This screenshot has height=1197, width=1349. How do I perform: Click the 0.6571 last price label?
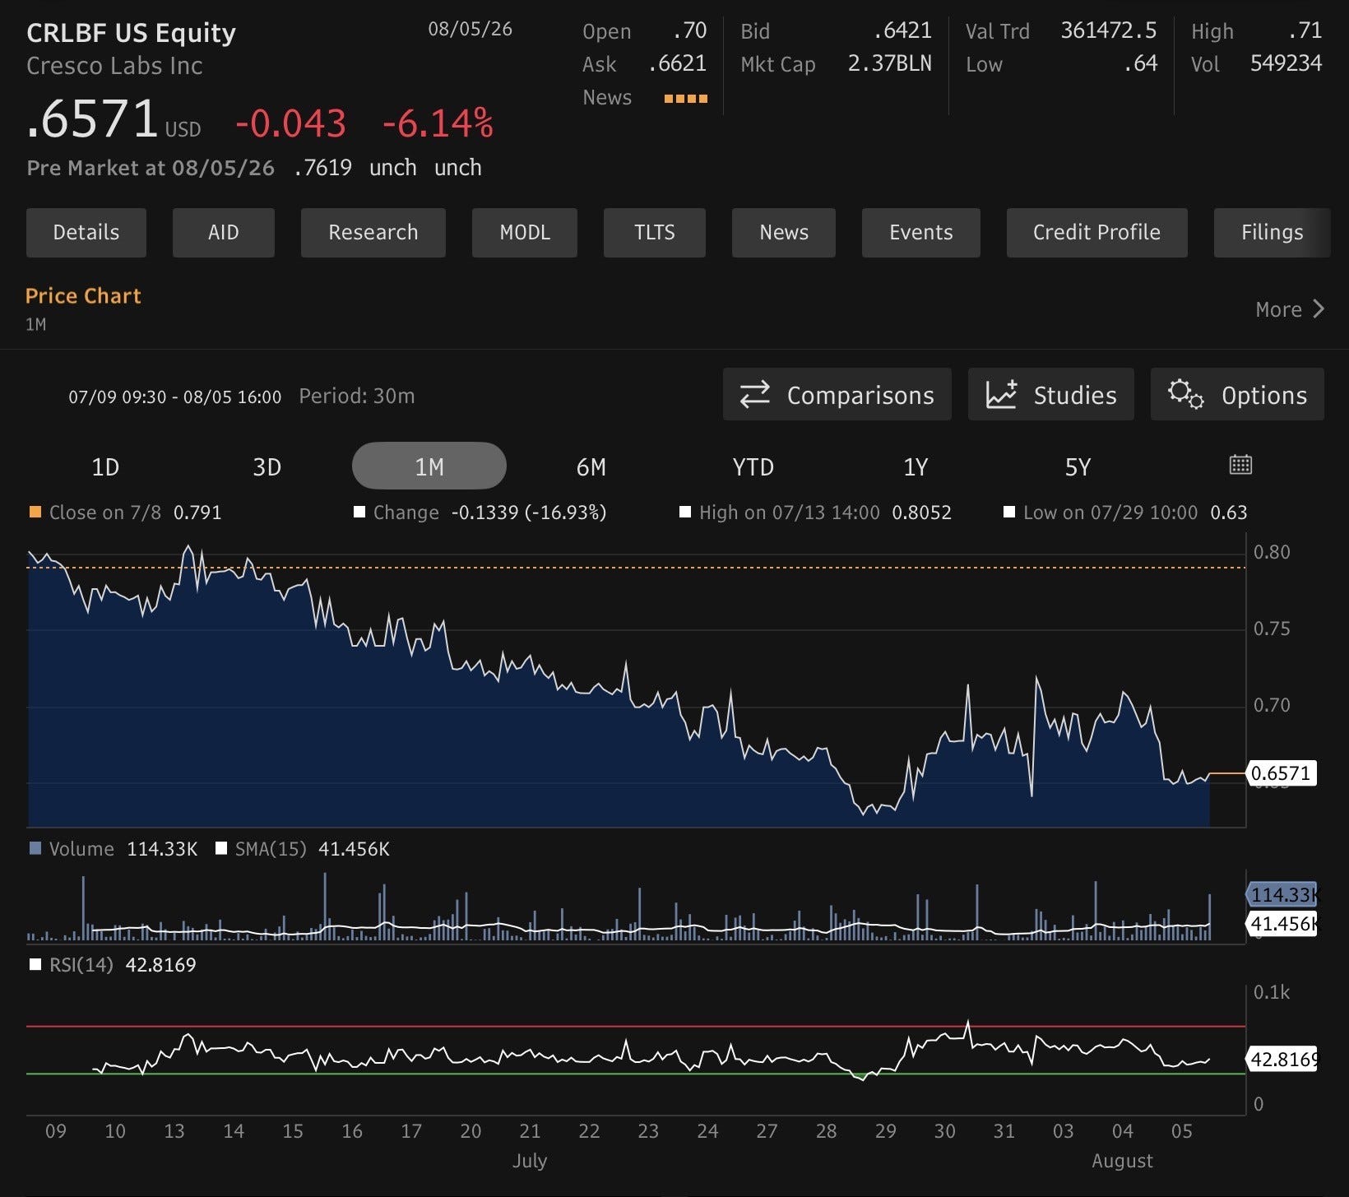click(x=1282, y=773)
